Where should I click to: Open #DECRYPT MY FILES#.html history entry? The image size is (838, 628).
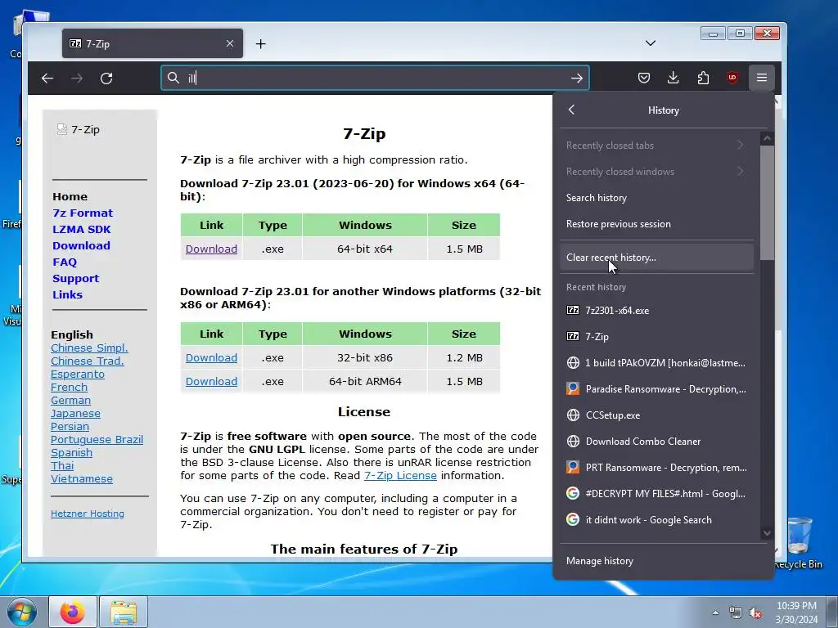click(x=656, y=493)
